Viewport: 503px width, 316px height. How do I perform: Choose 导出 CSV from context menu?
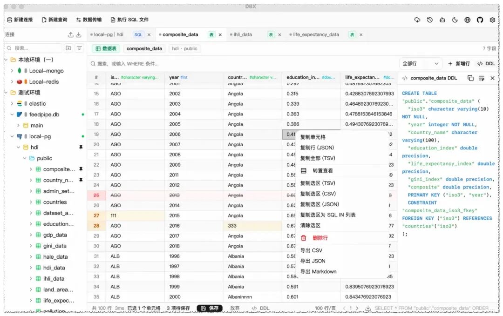coord(342,251)
